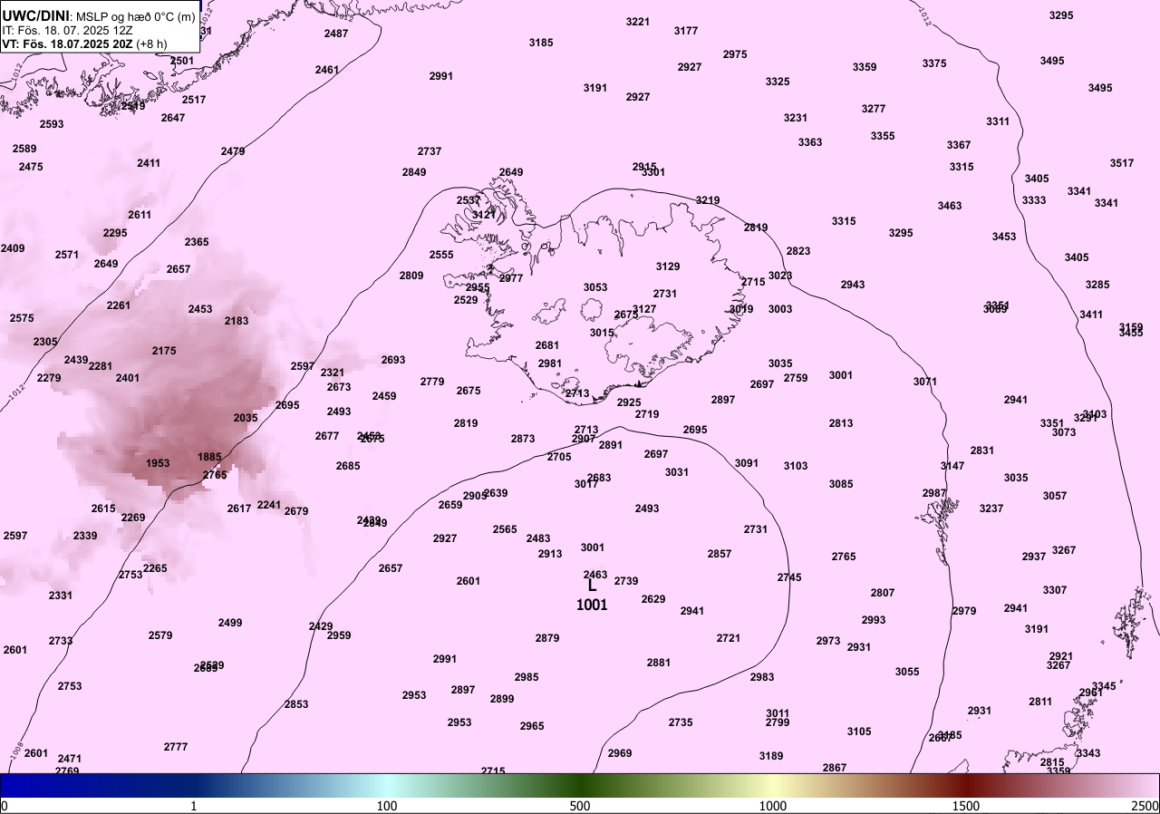The image size is (1160, 814).
Task: Click the 2739 value beside the L
Action: 626,581
